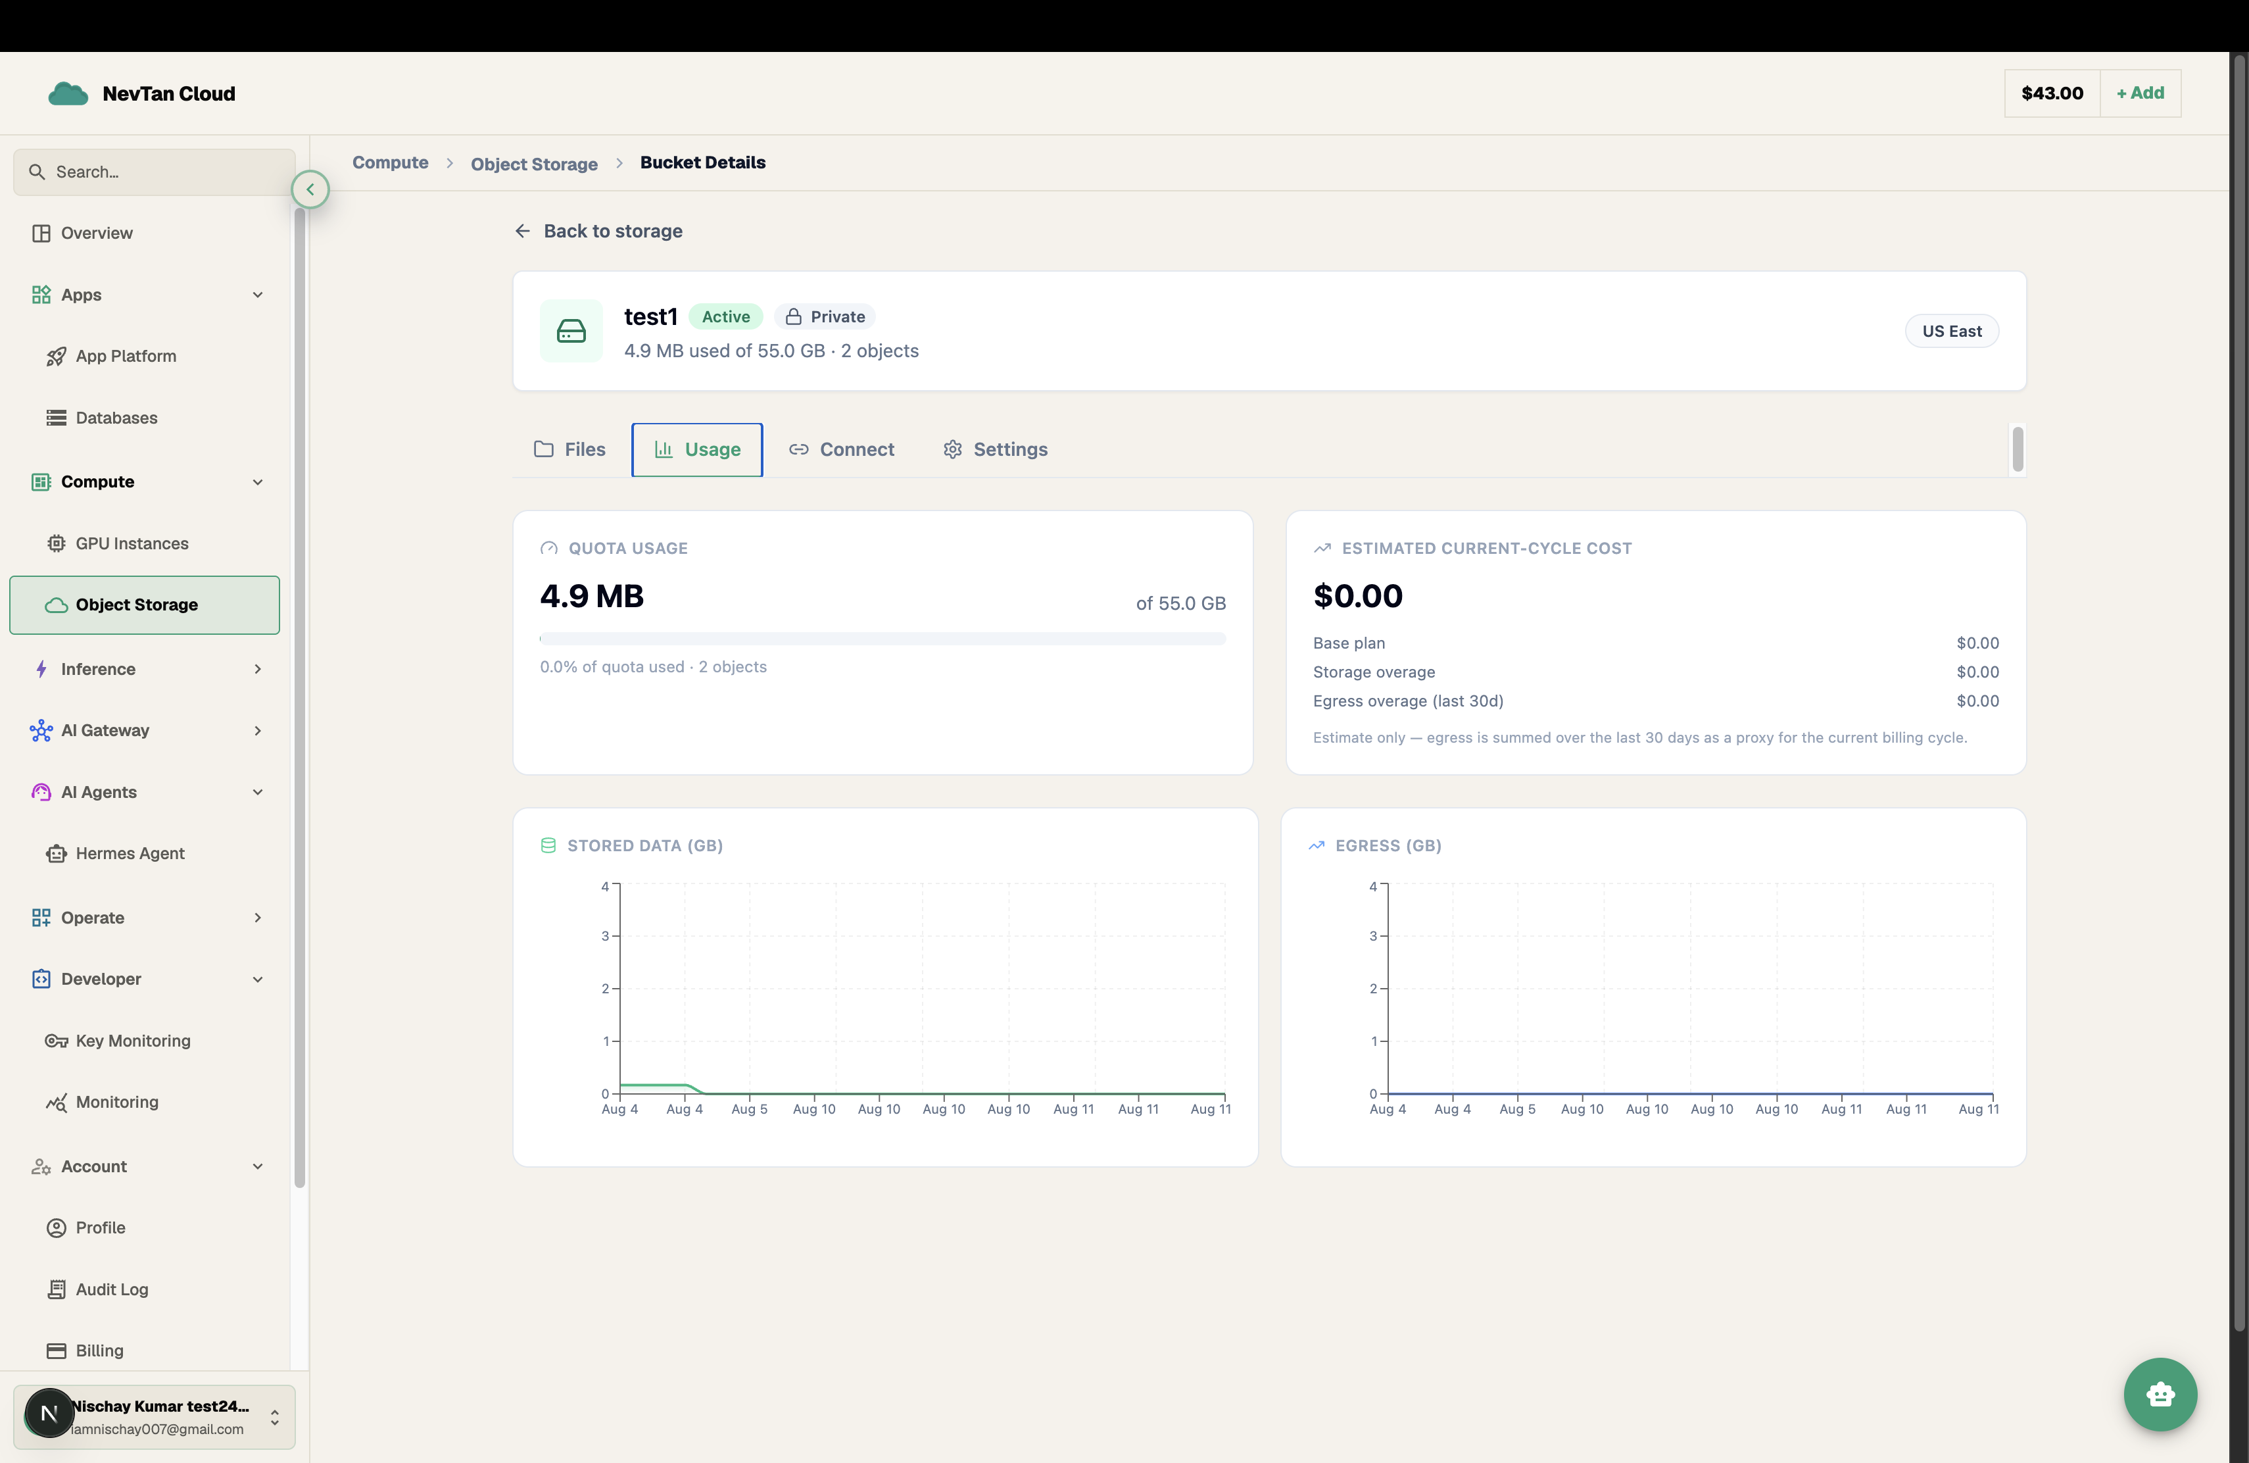Viewport: 2249px width, 1463px height.
Task: Open the Settings tab
Action: pyautogui.click(x=996, y=450)
